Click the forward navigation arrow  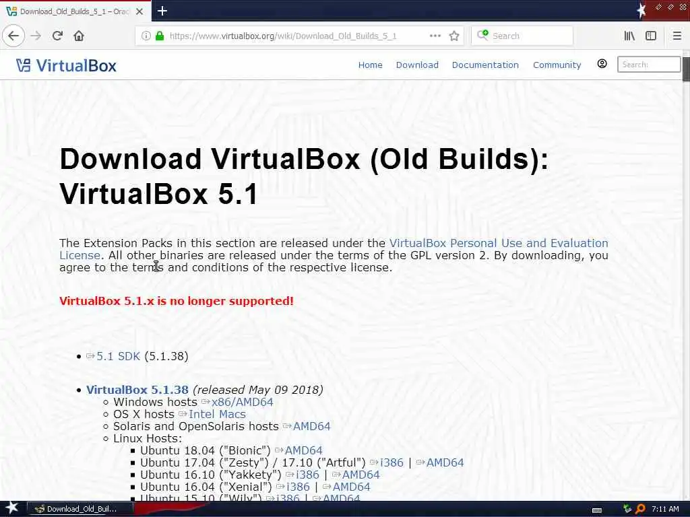coord(36,36)
